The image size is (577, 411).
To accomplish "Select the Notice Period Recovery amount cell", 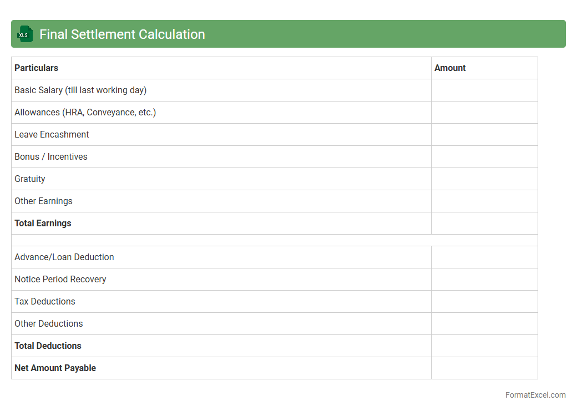I will [484, 280].
